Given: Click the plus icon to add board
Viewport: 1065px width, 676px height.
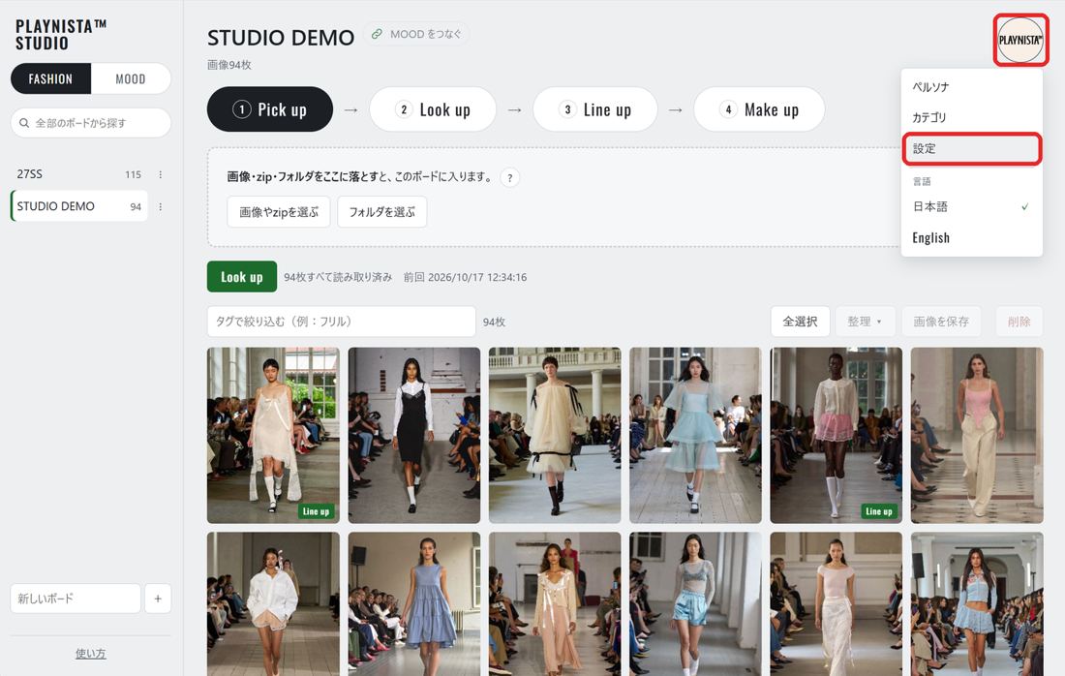Looking at the screenshot, I should [x=158, y=599].
